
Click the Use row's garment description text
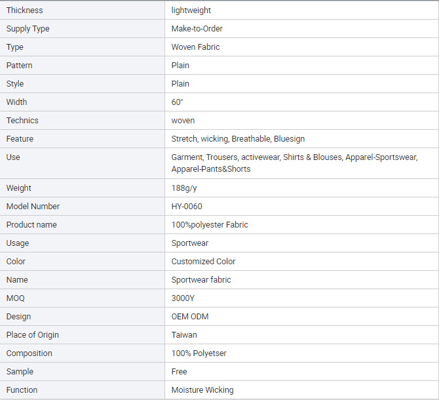(295, 163)
